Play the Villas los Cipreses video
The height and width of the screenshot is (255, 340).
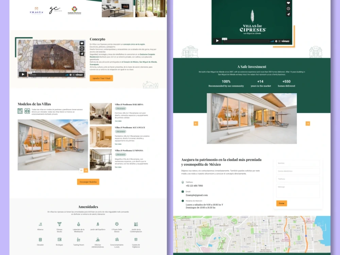217,40
